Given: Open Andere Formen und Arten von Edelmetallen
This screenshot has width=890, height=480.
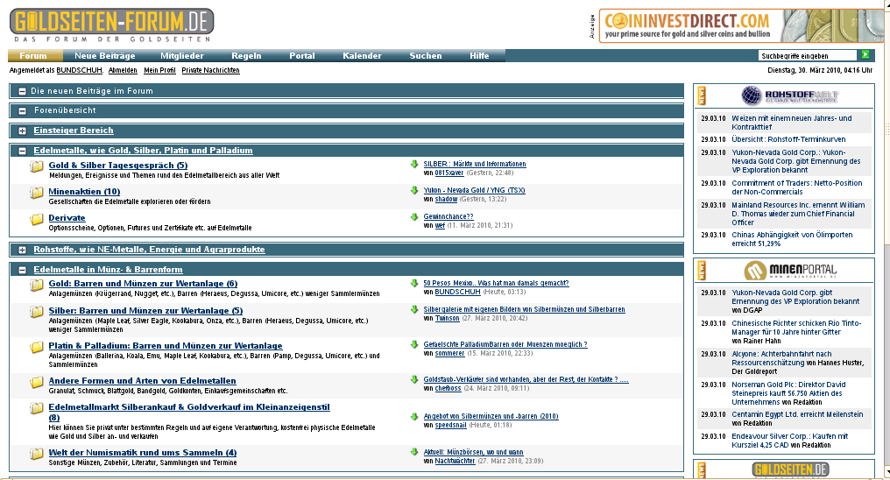Looking at the screenshot, I should (x=143, y=381).
